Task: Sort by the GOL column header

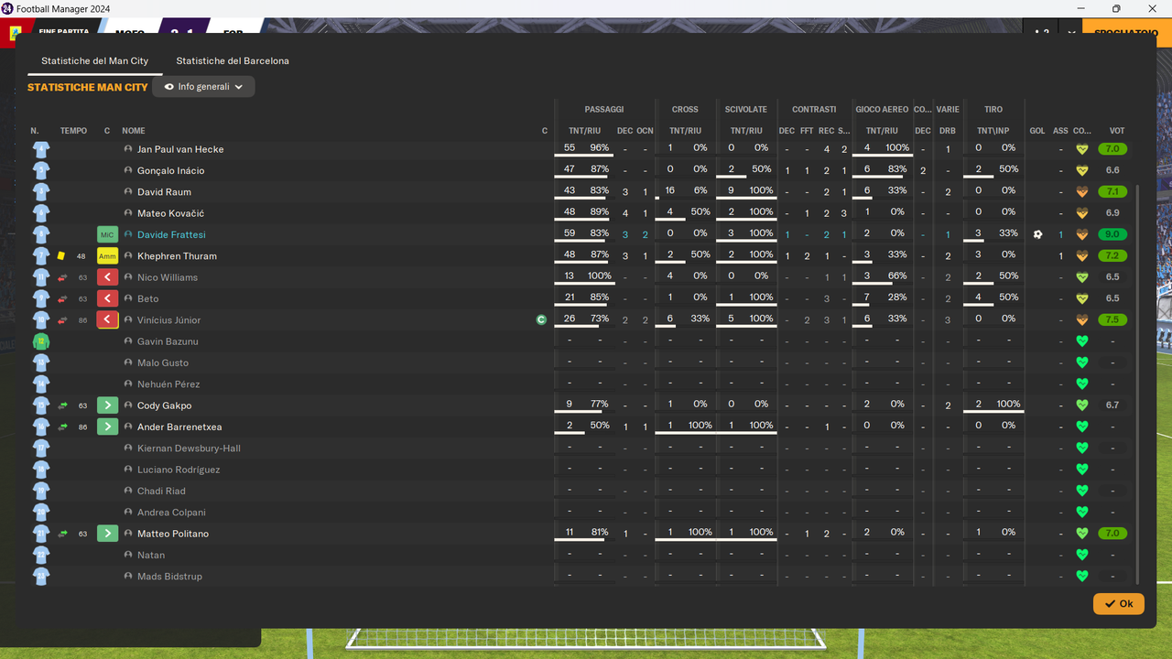Action: pyautogui.click(x=1037, y=131)
